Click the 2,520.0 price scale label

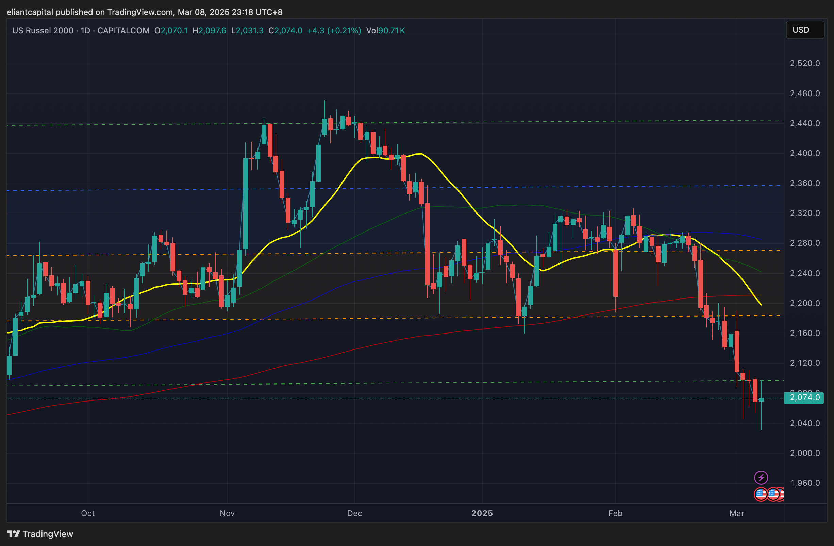[x=805, y=63]
